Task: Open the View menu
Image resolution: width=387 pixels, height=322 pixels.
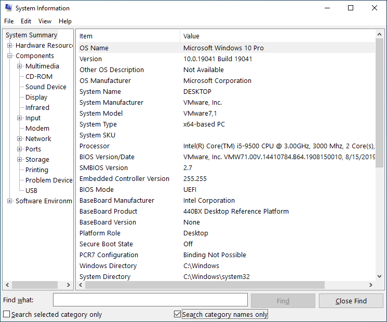Action: click(x=45, y=21)
